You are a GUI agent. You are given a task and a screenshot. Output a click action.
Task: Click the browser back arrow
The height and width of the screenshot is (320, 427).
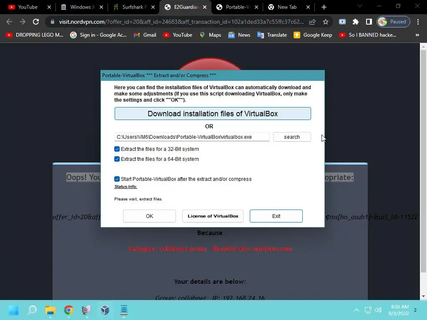tap(9, 22)
